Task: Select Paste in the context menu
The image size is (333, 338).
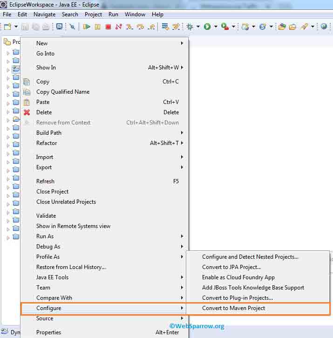Action: (104, 102)
